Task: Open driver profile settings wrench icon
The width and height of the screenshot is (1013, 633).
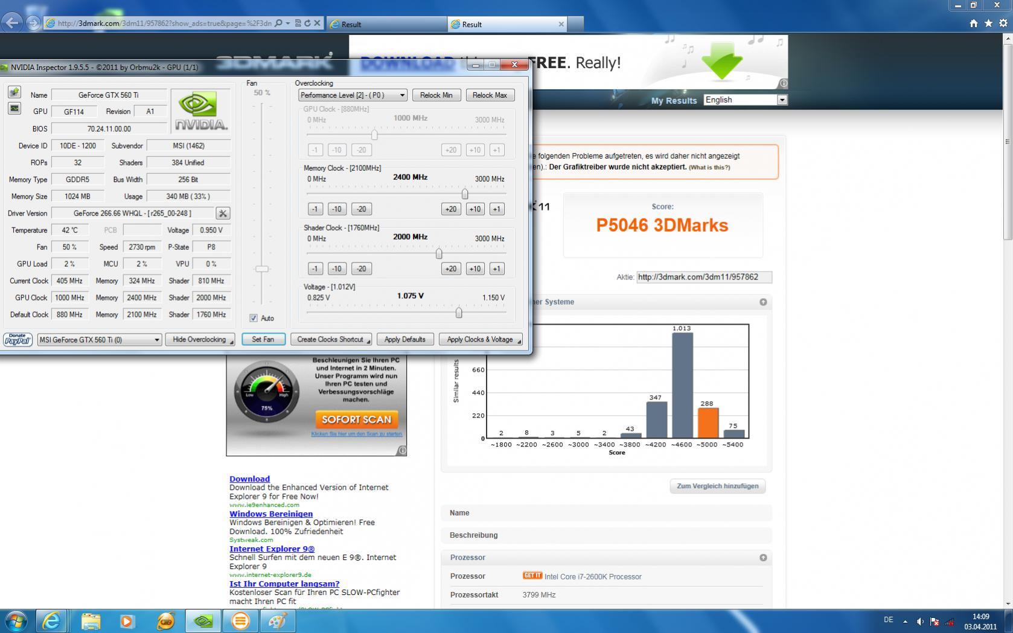Action: [222, 213]
